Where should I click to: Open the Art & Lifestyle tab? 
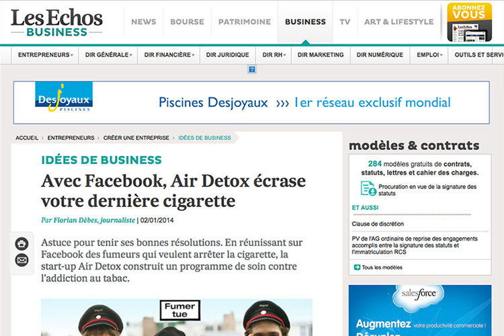pyautogui.click(x=398, y=22)
